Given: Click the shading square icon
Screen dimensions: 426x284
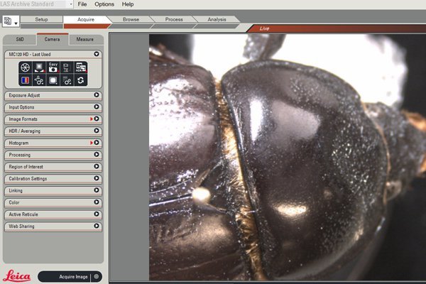Looking at the screenshot, I should [53, 81].
